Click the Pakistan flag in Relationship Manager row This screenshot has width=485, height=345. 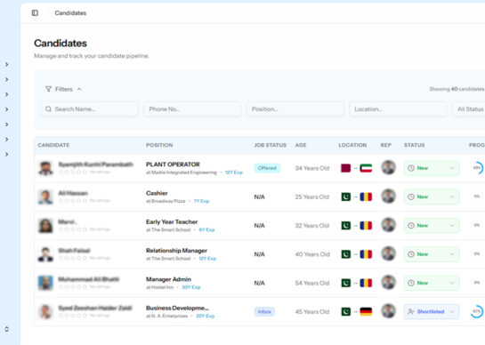(346, 254)
